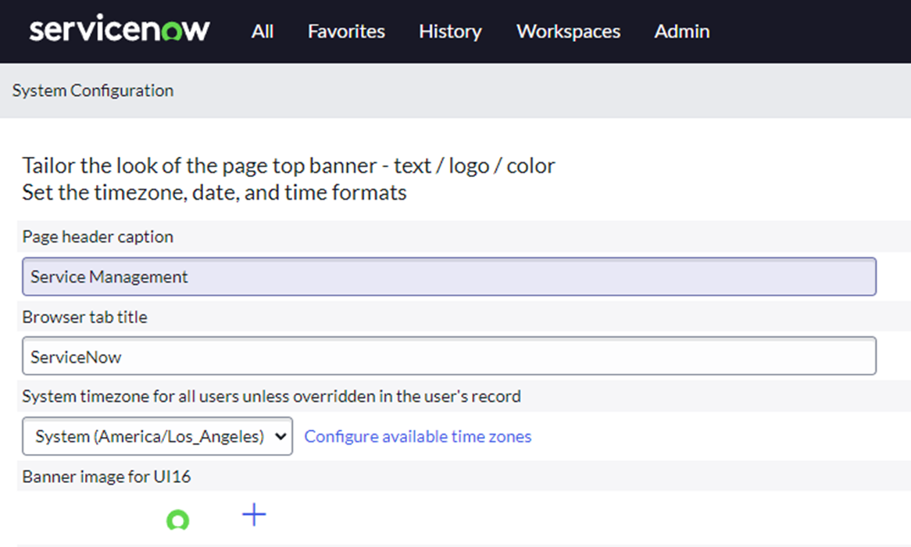Click the Set the timezone description line
Screen dimensions: 911x547
[214, 193]
